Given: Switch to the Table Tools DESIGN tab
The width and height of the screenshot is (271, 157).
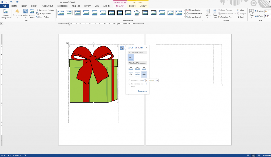Looking at the screenshot, I should pos(132,6).
